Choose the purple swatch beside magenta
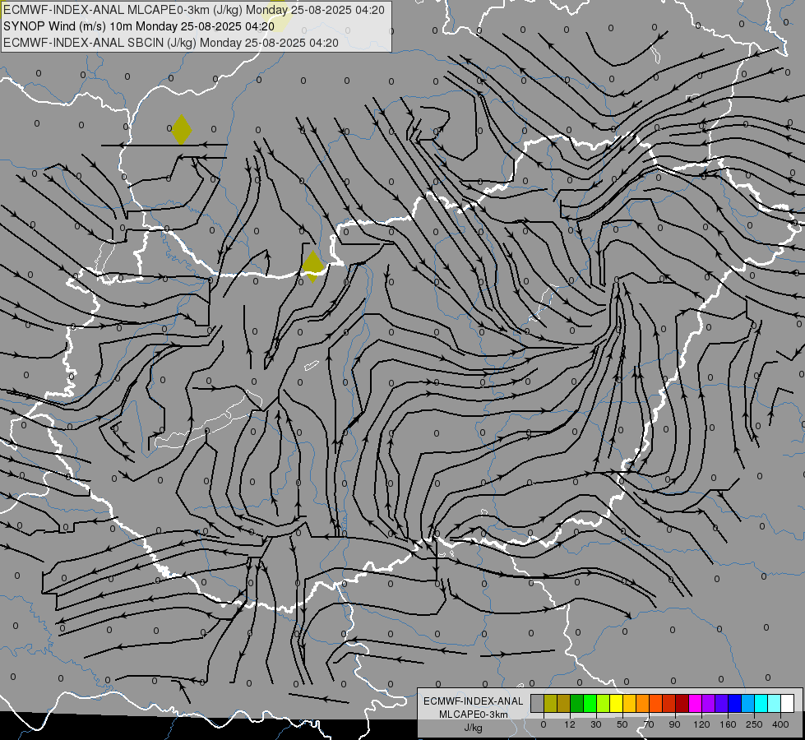 709,704
